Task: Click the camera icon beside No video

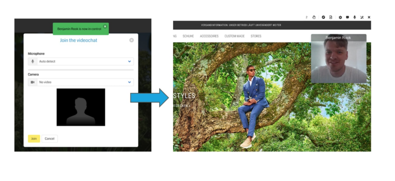Action: (x=32, y=82)
